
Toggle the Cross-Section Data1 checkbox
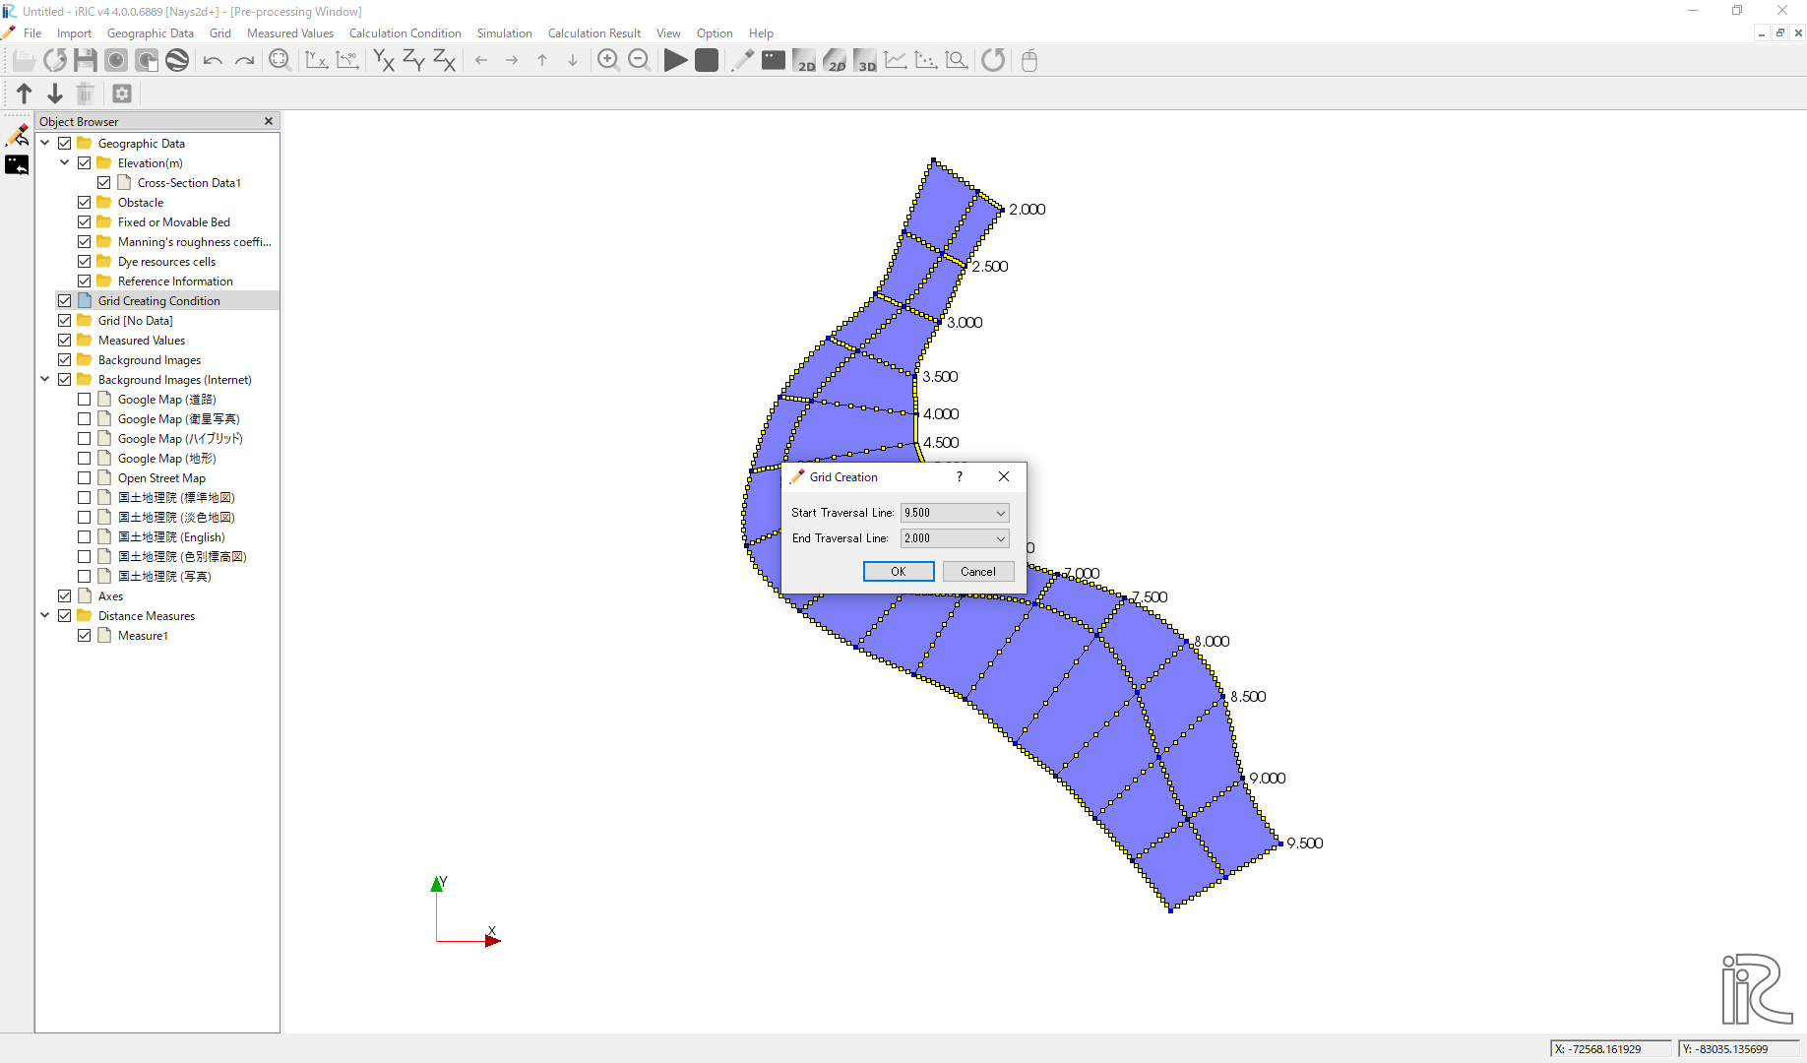tap(104, 183)
